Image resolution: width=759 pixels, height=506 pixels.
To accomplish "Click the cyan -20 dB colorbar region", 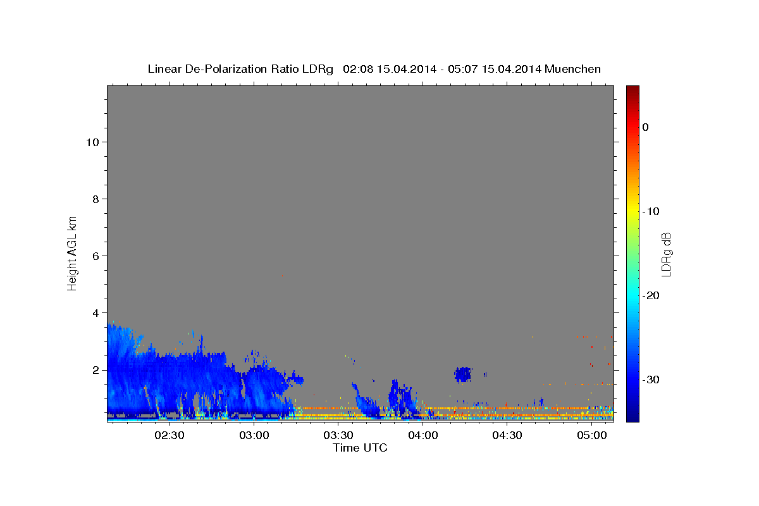I will [x=632, y=295].
